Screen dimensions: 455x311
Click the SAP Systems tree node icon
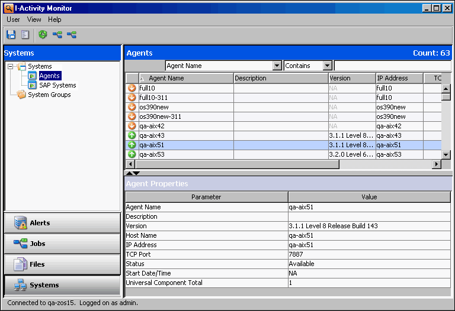(33, 85)
